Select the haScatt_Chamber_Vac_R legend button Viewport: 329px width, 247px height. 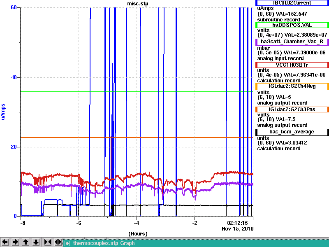tap(292, 42)
